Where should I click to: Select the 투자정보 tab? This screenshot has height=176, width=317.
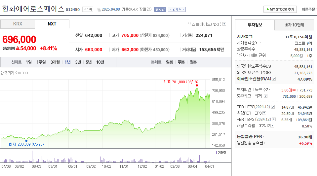coord(255,25)
